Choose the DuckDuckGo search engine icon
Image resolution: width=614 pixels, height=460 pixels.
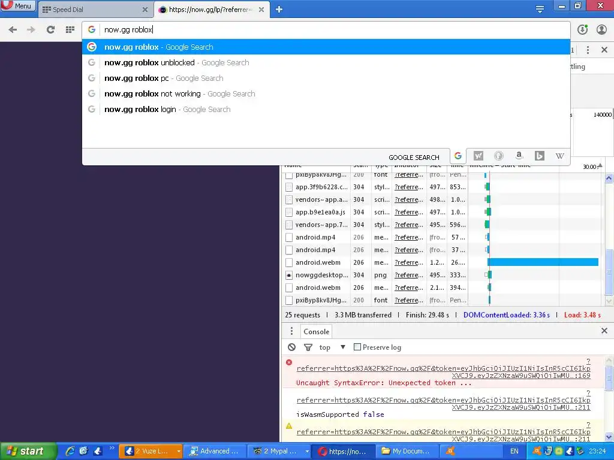[498, 156]
